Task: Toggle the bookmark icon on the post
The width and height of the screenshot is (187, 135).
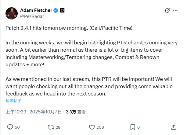Action: (x=133, y=127)
